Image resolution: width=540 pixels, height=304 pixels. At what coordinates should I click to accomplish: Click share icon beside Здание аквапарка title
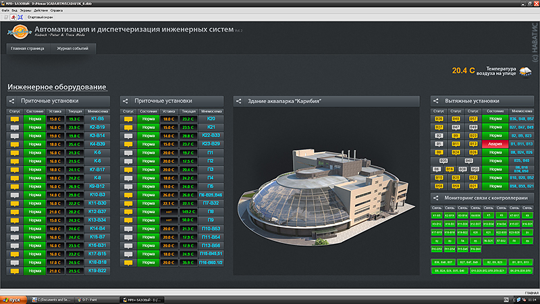click(x=238, y=101)
